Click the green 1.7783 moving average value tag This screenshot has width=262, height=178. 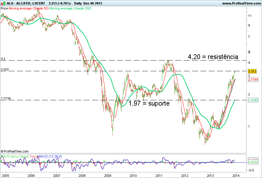tap(253, 100)
